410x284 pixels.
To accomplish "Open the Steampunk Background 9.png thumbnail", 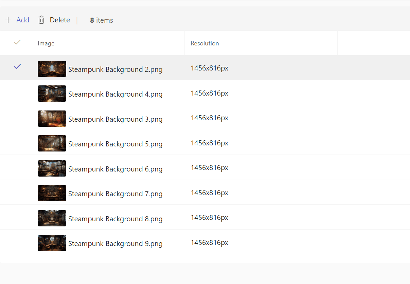I will [52, 243].
